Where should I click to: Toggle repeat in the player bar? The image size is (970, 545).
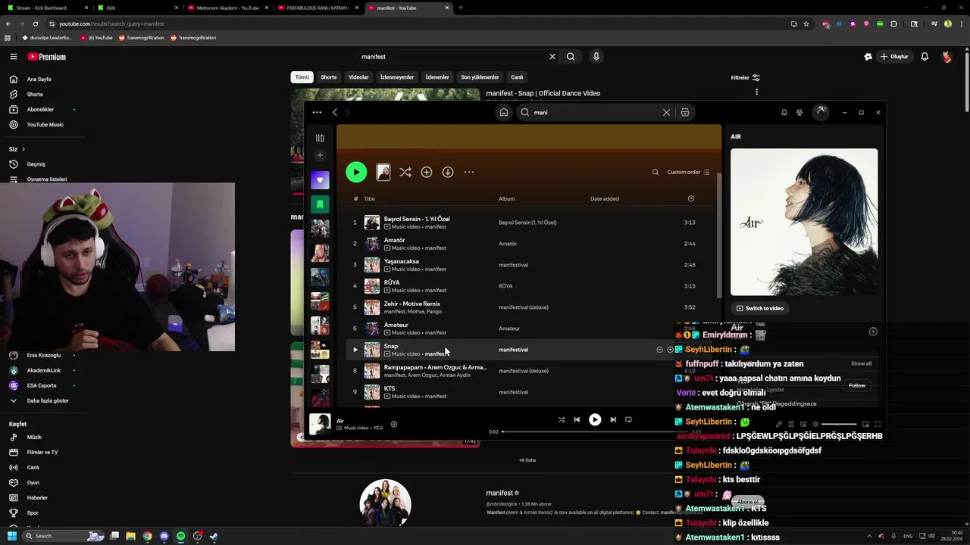[628, 419]
